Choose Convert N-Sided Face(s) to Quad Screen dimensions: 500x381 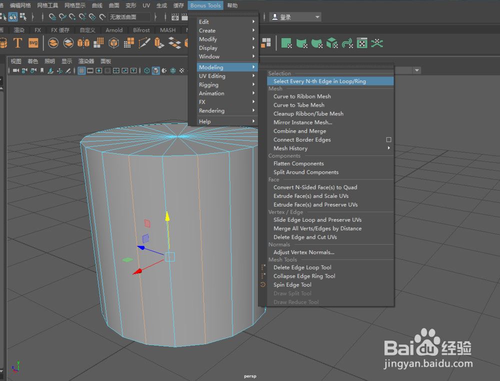pos(330,187)
